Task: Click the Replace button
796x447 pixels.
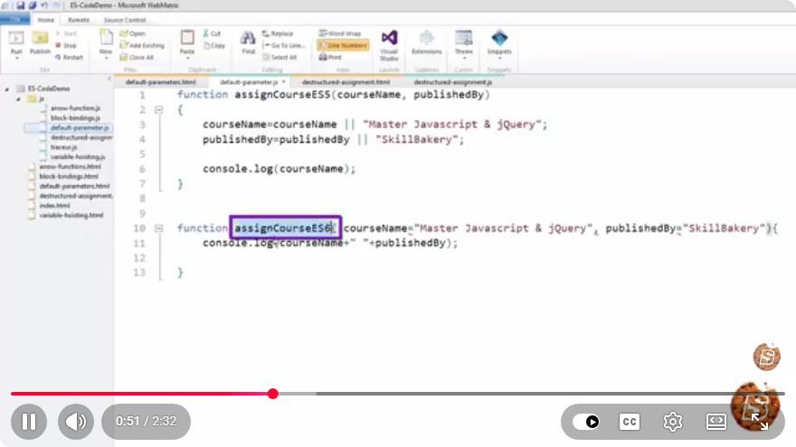Action: pos(278,33)
